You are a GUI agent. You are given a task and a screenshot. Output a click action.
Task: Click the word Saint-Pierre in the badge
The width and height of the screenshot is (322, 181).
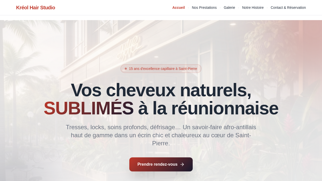(188, 69)
